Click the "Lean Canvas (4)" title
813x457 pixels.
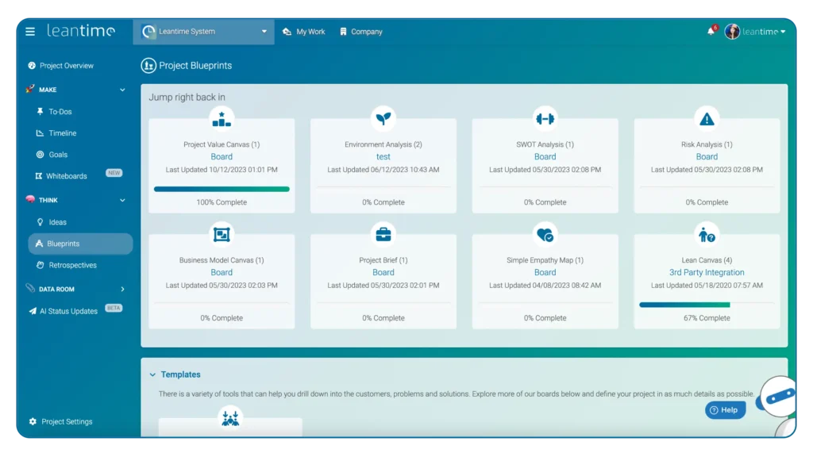pos(707,260)
